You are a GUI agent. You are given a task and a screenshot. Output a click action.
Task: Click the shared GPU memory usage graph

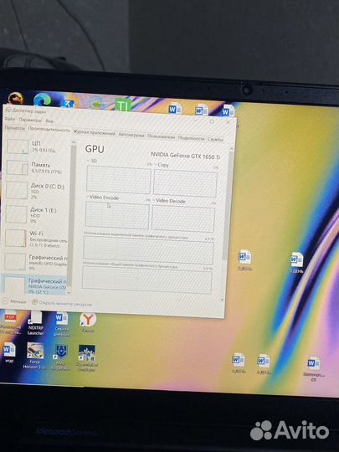click(147, 280)
